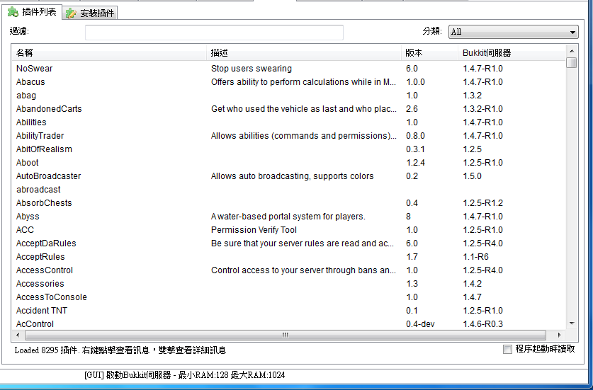This screenshot has width=593, height=390.
Task: Click the vertical scrollbar down arrow
Action: (x=572, y=323)
